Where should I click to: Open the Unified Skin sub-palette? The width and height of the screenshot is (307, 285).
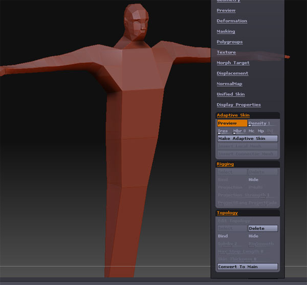(231, 94)
